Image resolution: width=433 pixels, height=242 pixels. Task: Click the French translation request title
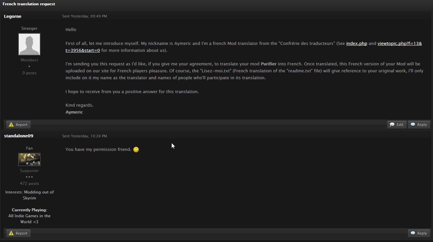[x=29, y=4]
